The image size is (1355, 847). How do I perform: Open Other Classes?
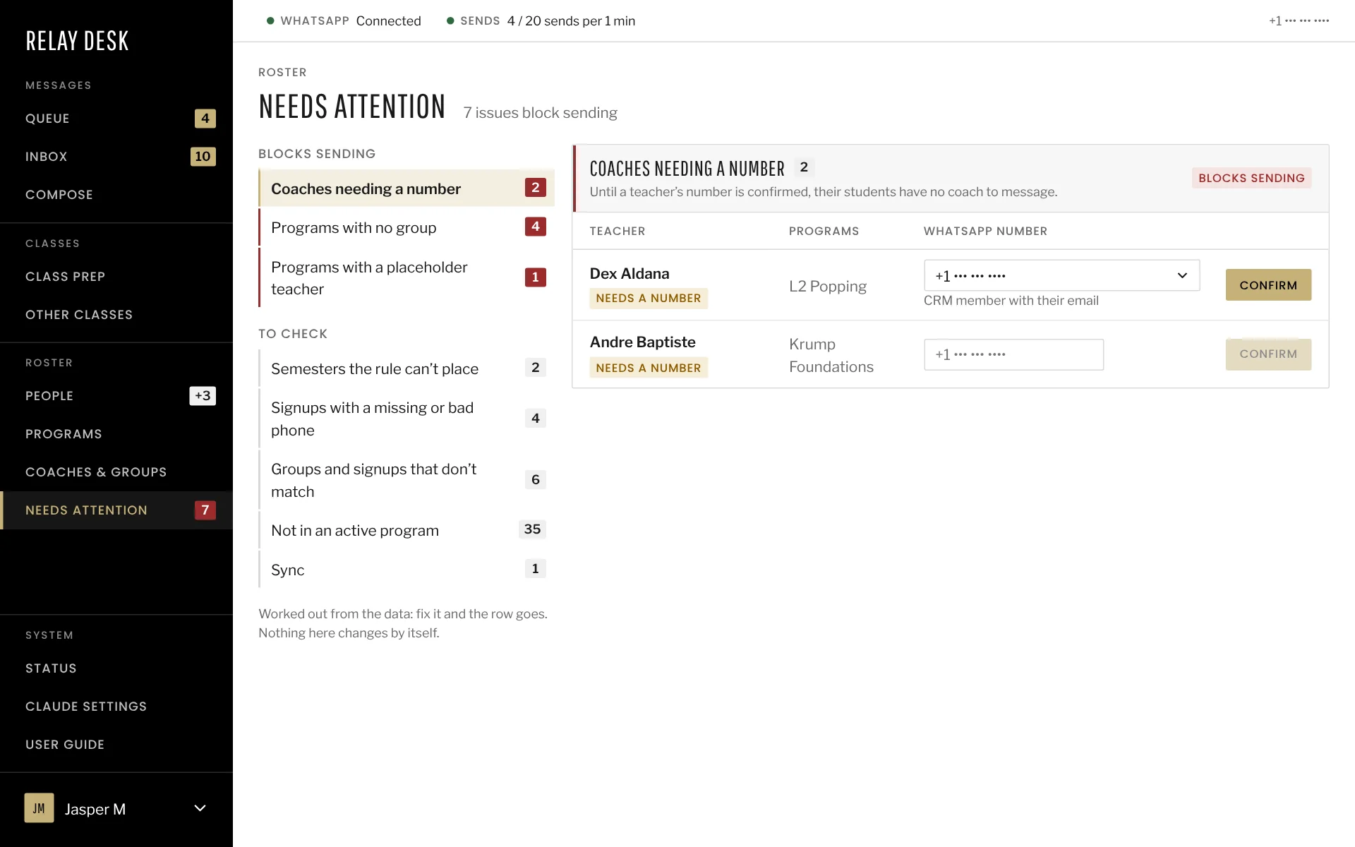pyautogui.click(x=116, y=315)
